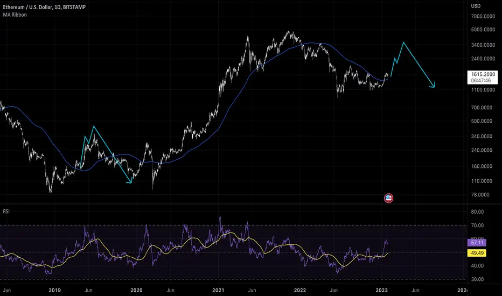Click the 240.0000 price axis label

pos(482,150)
